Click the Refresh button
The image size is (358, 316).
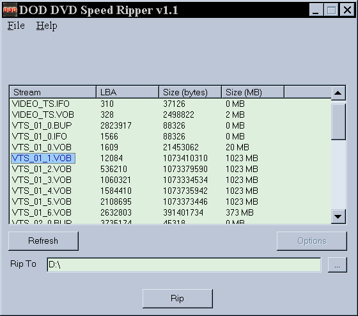(x=43, y=241)
